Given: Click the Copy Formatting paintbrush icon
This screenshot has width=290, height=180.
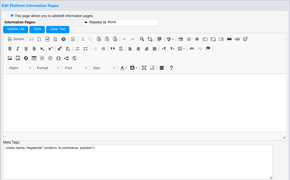Looking at the screenshot, I should (x=60, y=49).
